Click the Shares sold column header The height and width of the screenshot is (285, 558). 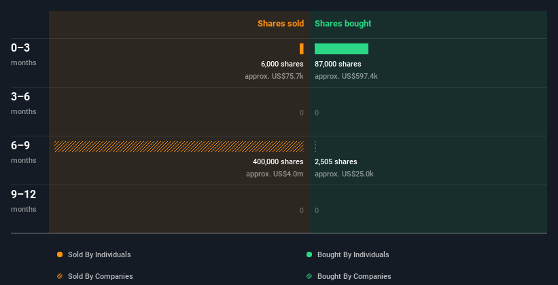[280, 24]
